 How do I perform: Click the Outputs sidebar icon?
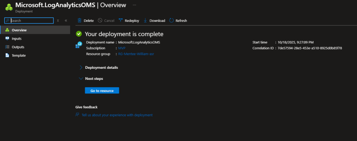click(7, 47)
